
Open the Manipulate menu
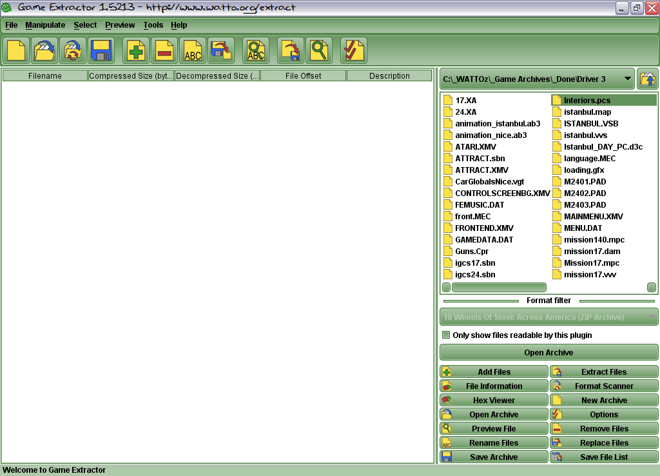click(x=45, y=25)
